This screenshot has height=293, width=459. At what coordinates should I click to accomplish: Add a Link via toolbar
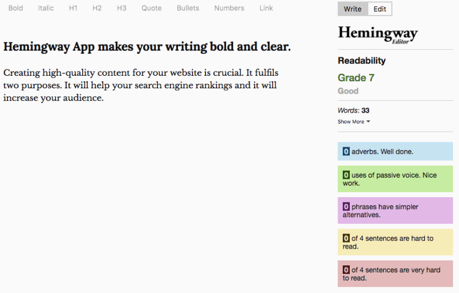266,8
